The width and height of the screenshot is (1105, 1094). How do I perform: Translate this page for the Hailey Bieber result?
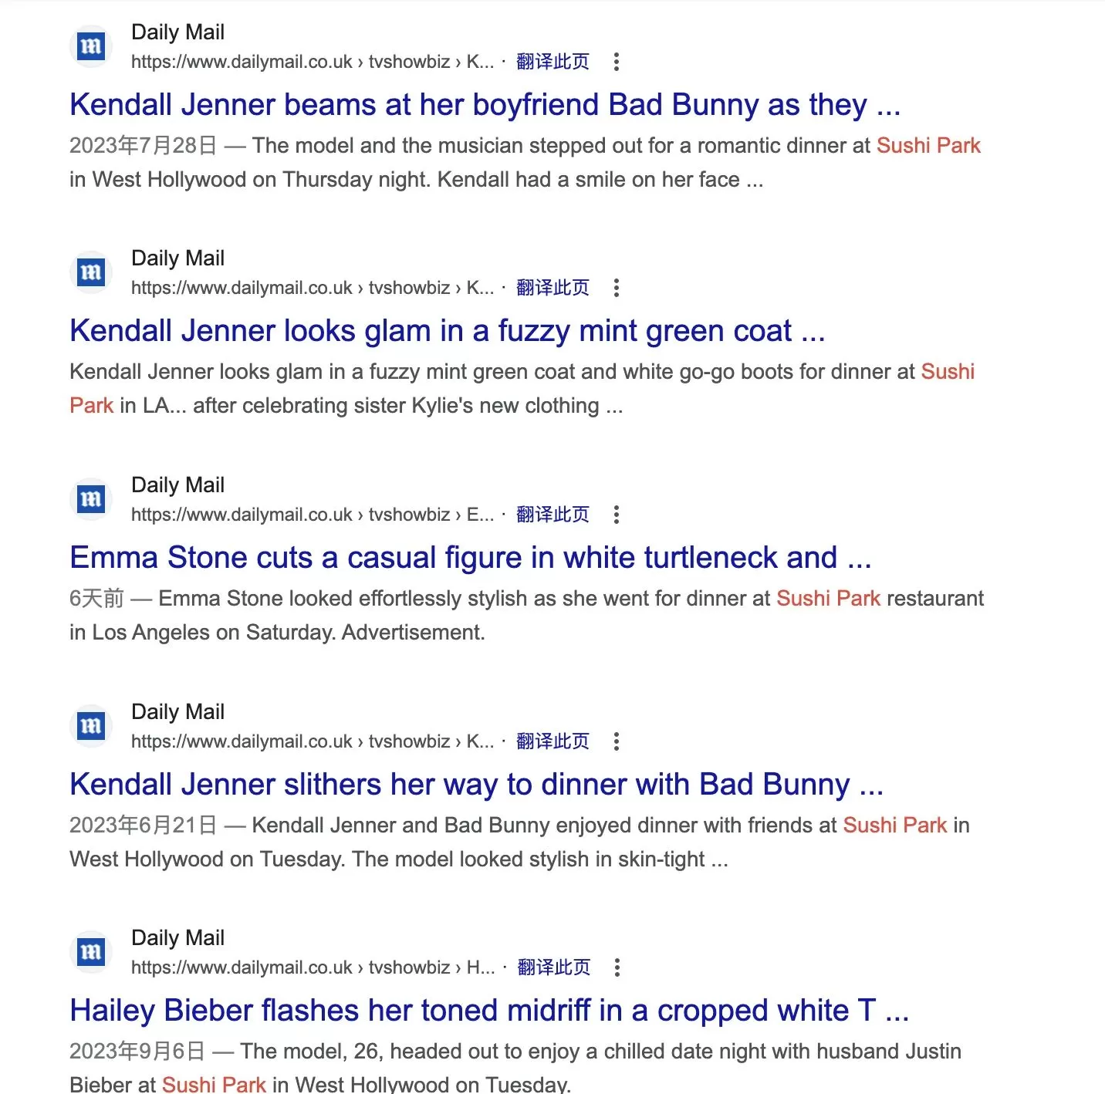553,967
